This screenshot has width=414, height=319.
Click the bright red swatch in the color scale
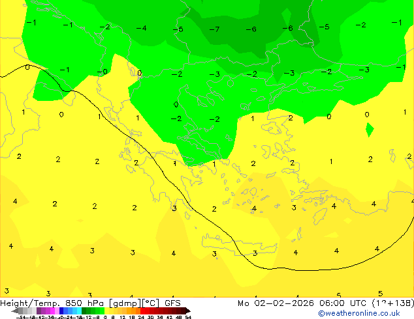[142, 311]
